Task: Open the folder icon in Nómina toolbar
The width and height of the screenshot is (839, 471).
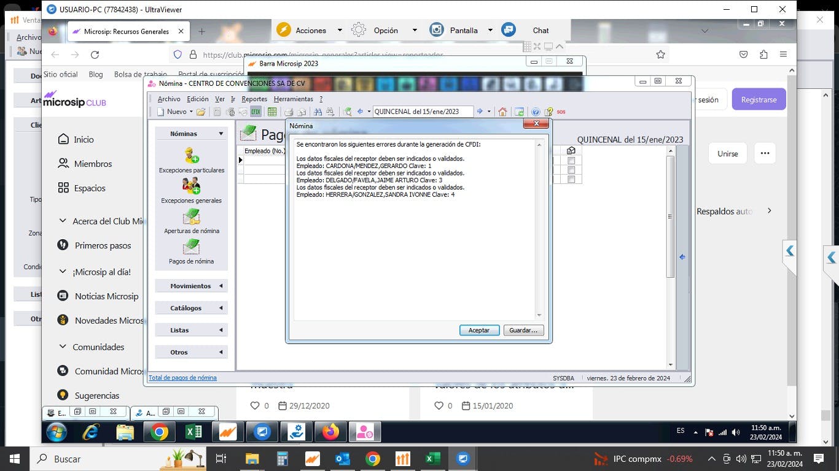Action: click(201, 112)
